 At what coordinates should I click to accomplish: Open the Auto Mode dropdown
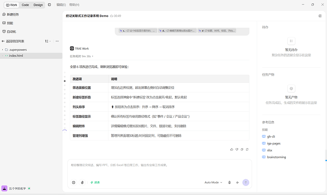tap(213, 182)
